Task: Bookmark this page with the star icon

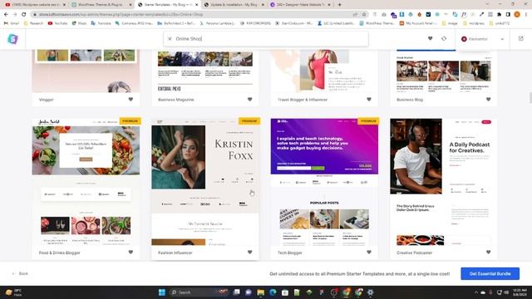Action: tap(364, 15)
